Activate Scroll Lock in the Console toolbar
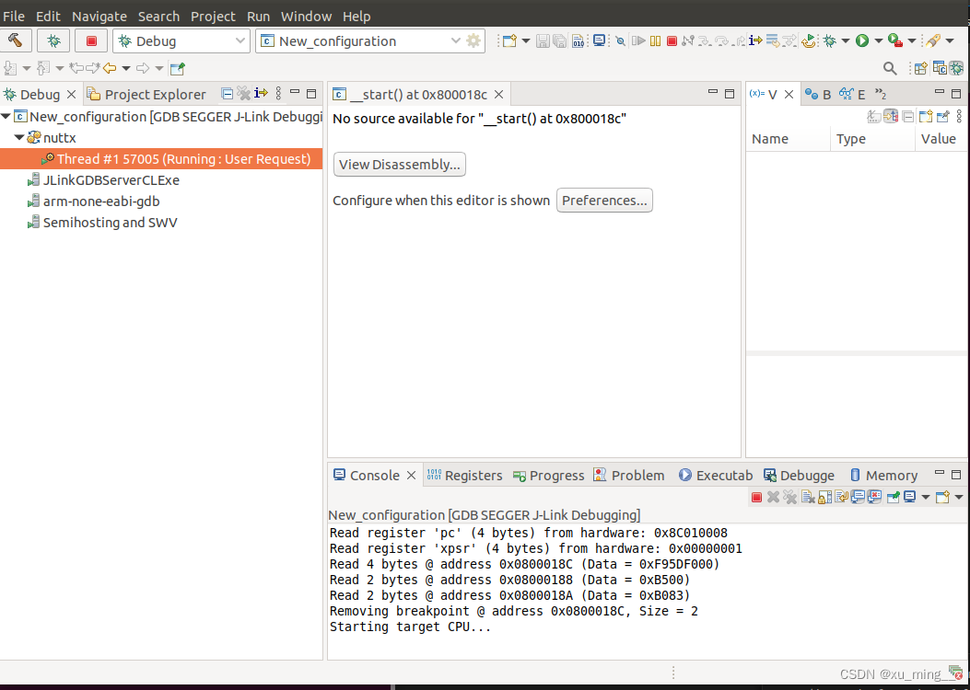This screenshot has width=970, height=690. coord(824,496)
